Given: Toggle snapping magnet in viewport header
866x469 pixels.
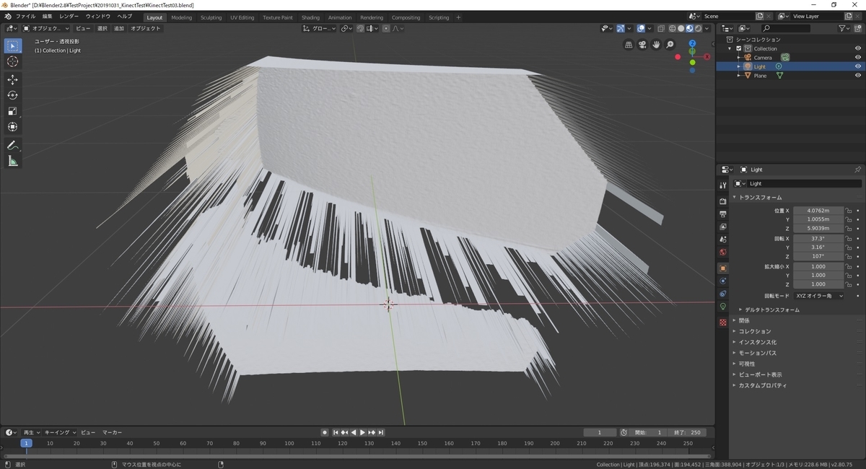Looking at the screenshot, I should click(x=361, y=28).
